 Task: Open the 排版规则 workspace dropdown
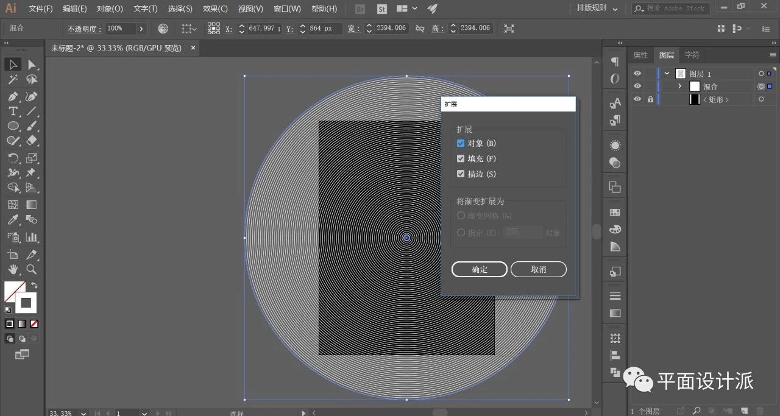(597, 9)
